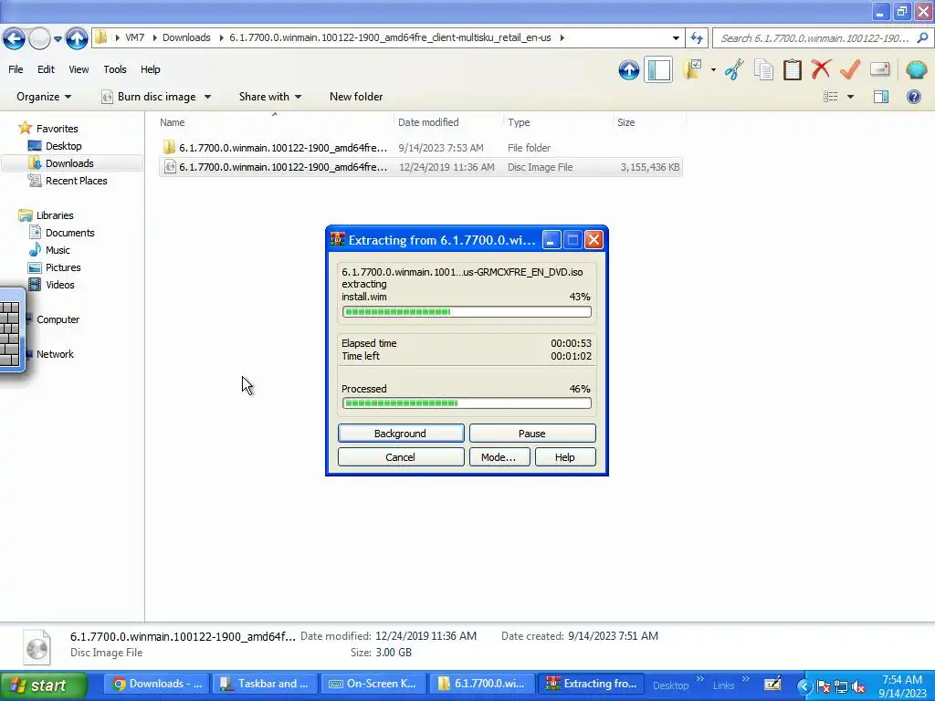Select Documents library
This screenshot has height=701, width=935.
coord(69,233)
